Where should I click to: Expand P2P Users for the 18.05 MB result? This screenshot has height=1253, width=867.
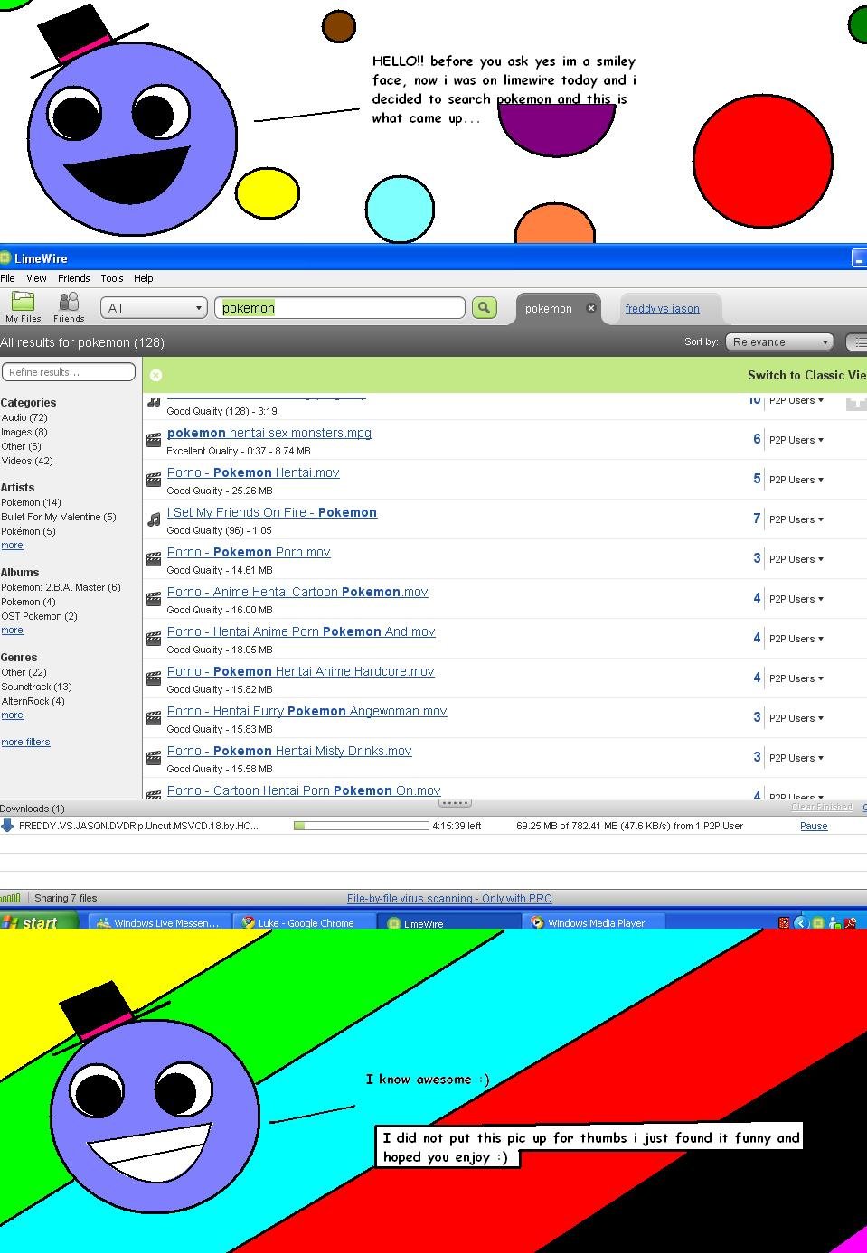coord(796,639)
